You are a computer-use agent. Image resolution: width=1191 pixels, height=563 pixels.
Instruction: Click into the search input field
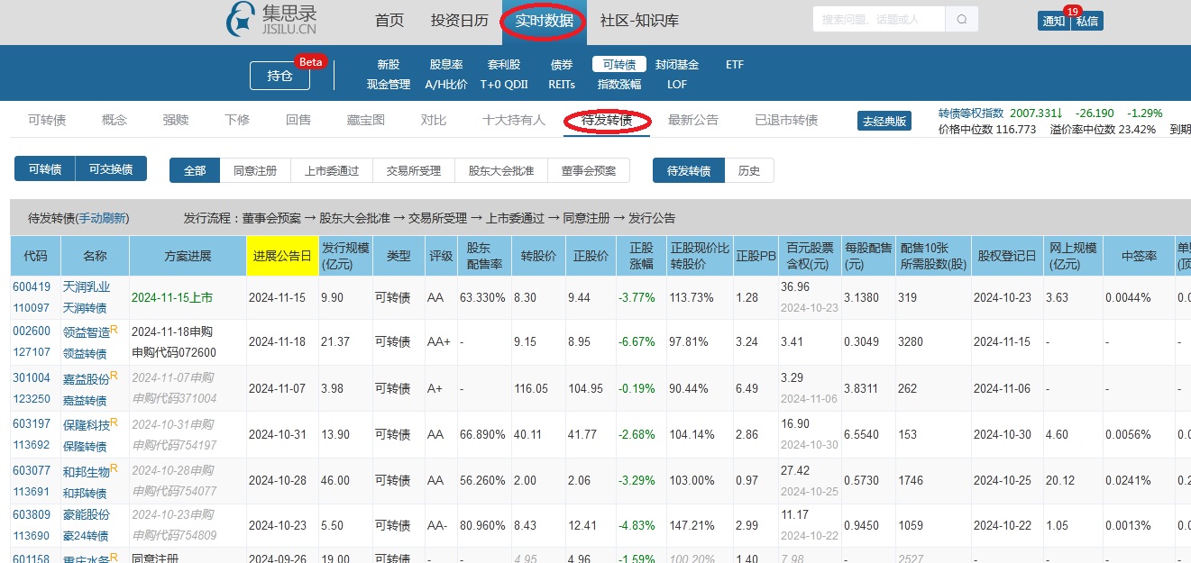coord(878,19)
